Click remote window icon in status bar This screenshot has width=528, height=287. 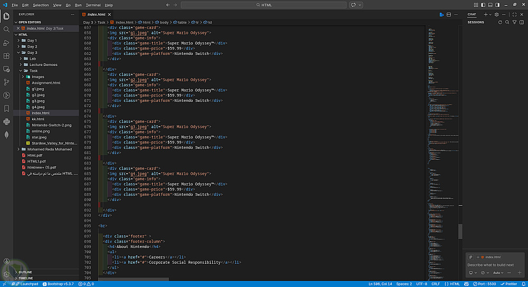tap(4, 284)
